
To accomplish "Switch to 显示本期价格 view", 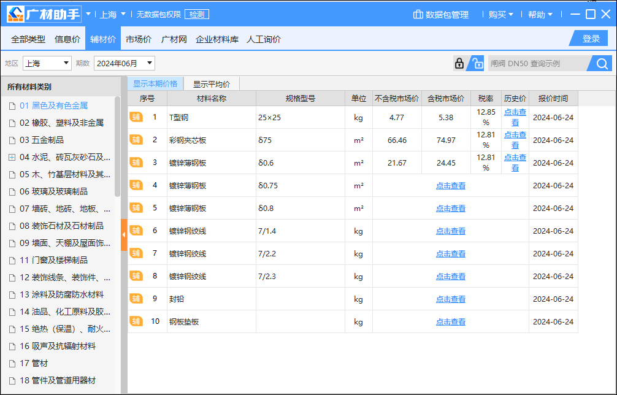I will tap(156, 83).
